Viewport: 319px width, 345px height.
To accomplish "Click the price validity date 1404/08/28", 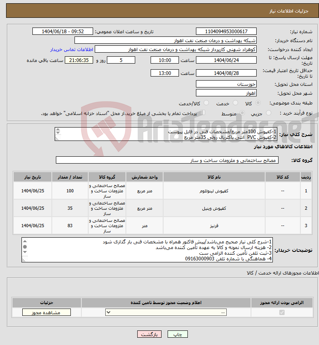I will (x=226, y=73).
